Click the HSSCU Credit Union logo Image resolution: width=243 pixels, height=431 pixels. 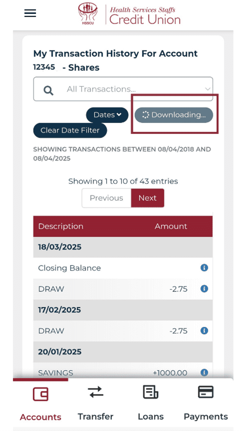[129, 13]
